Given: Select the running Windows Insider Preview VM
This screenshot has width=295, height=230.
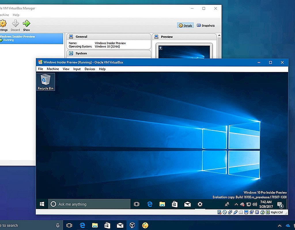Looking at the screenshot, I should tap(32, 38).
